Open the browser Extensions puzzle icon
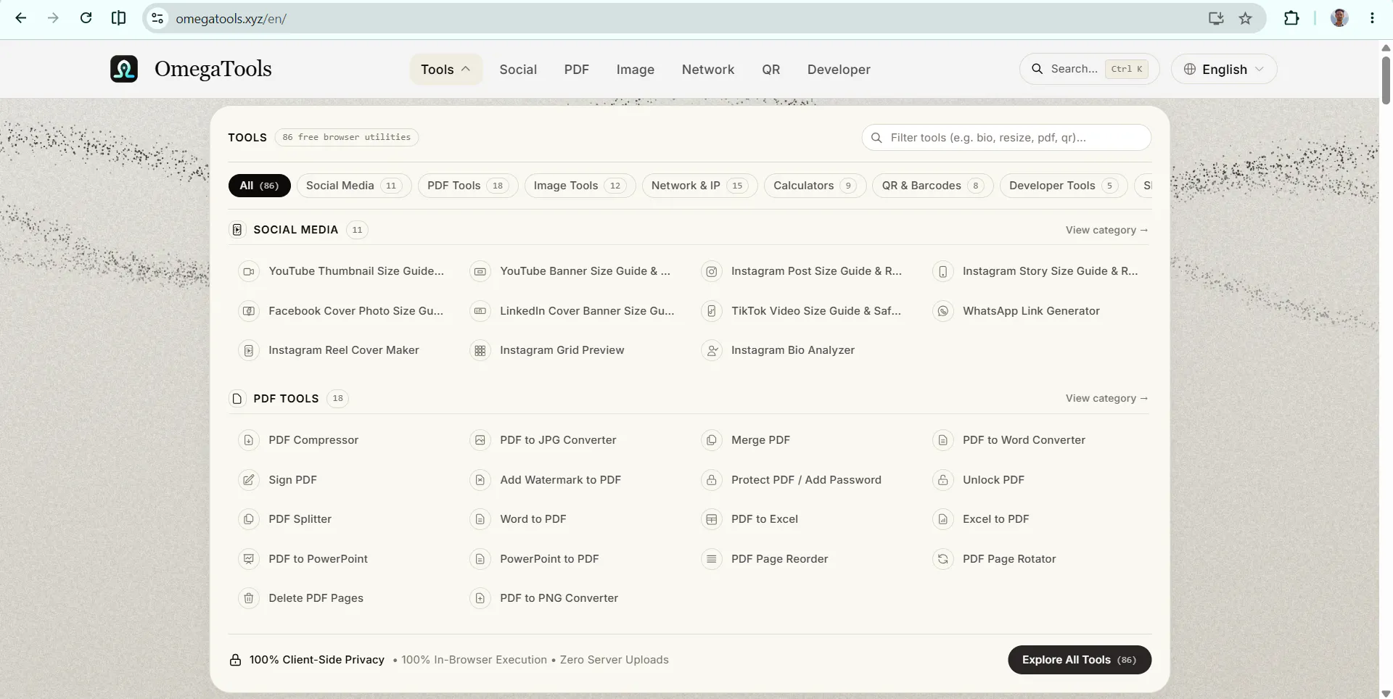 pyautogui.click(x=1291, y=18)
